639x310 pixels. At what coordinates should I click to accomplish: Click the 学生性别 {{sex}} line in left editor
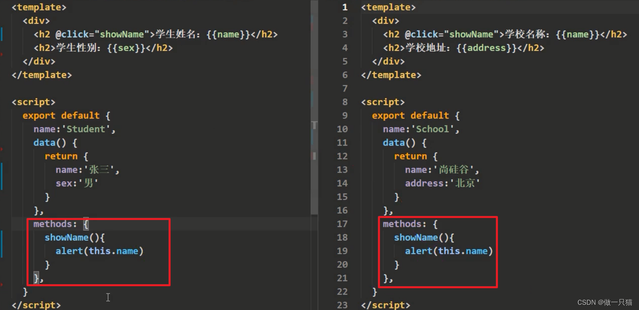coord(103,48)
